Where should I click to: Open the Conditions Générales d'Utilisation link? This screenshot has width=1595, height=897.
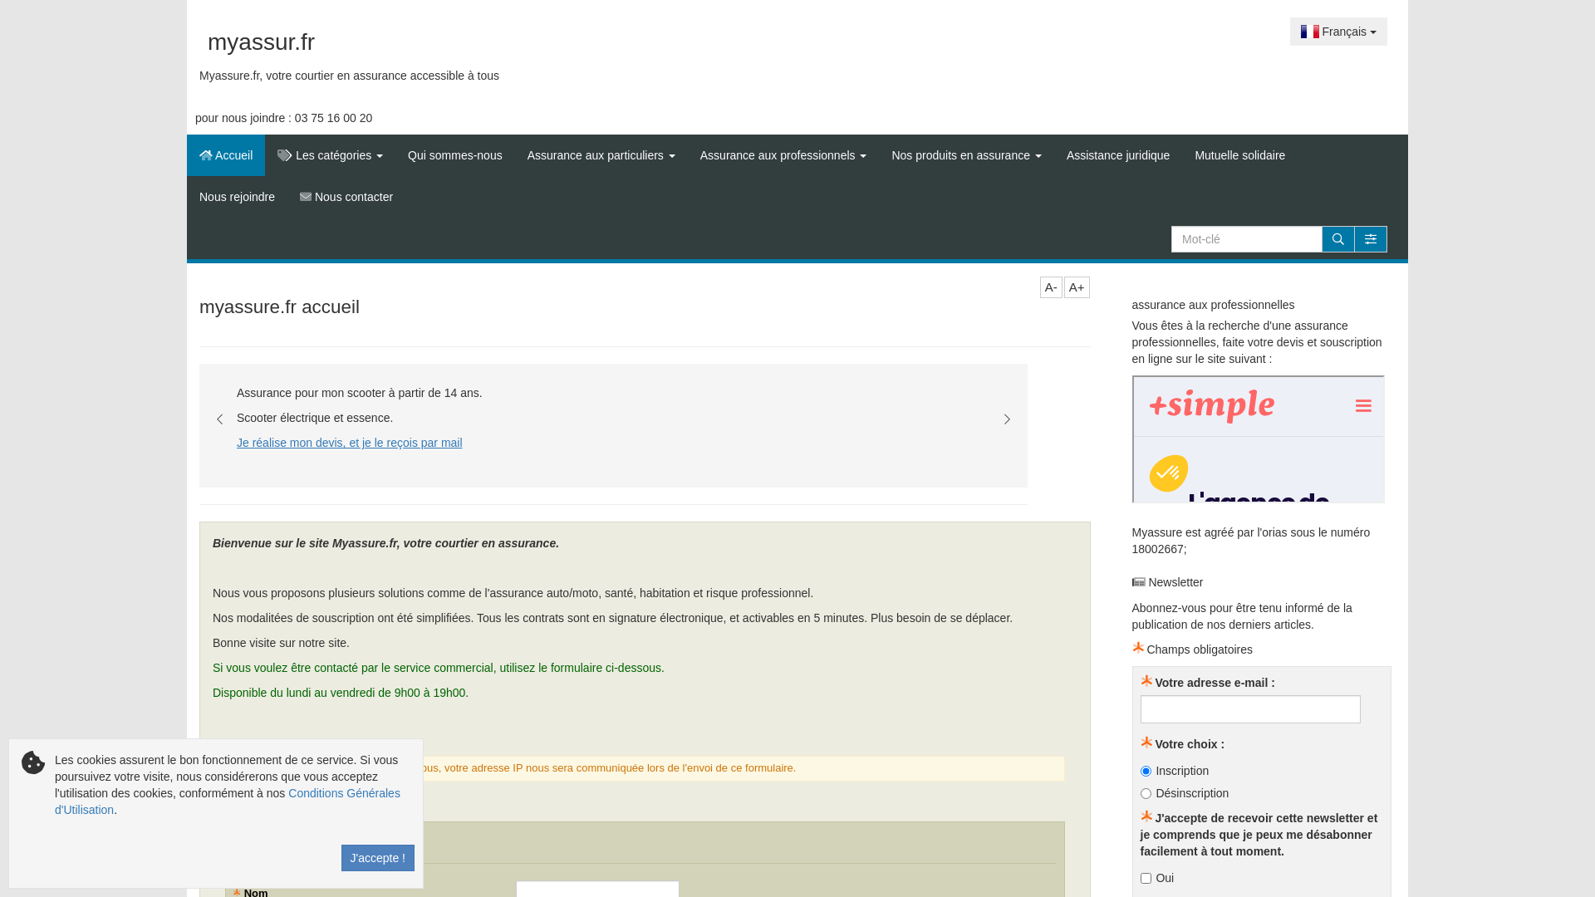point(343,793)
